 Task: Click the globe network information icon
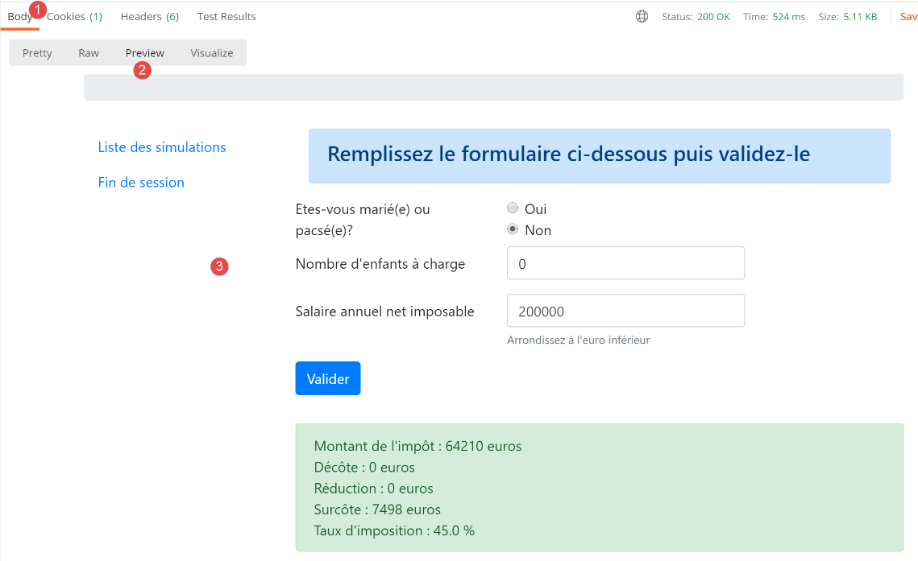tap(642, 16)
